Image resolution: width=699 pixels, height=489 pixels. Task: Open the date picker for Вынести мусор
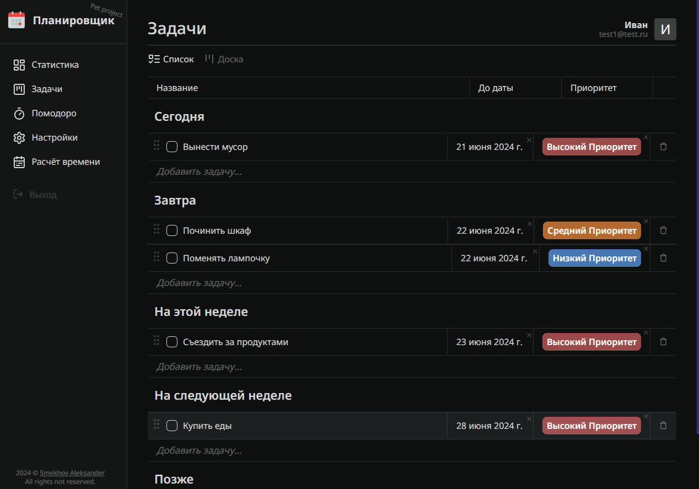(x=489, y=147)
